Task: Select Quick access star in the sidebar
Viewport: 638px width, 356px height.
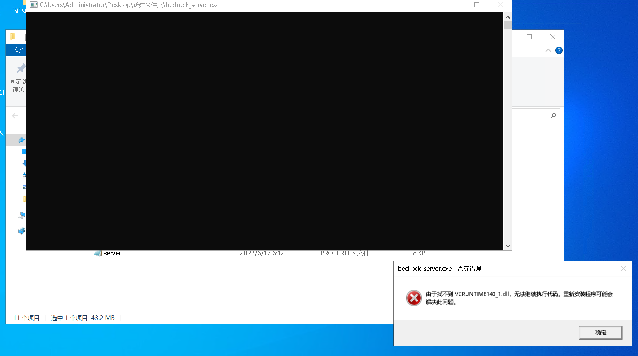Action: 22,140
